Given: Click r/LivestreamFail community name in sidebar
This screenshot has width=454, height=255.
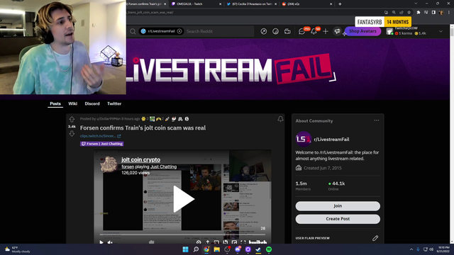Looking at the screenshot, I should tap(331, 140).
